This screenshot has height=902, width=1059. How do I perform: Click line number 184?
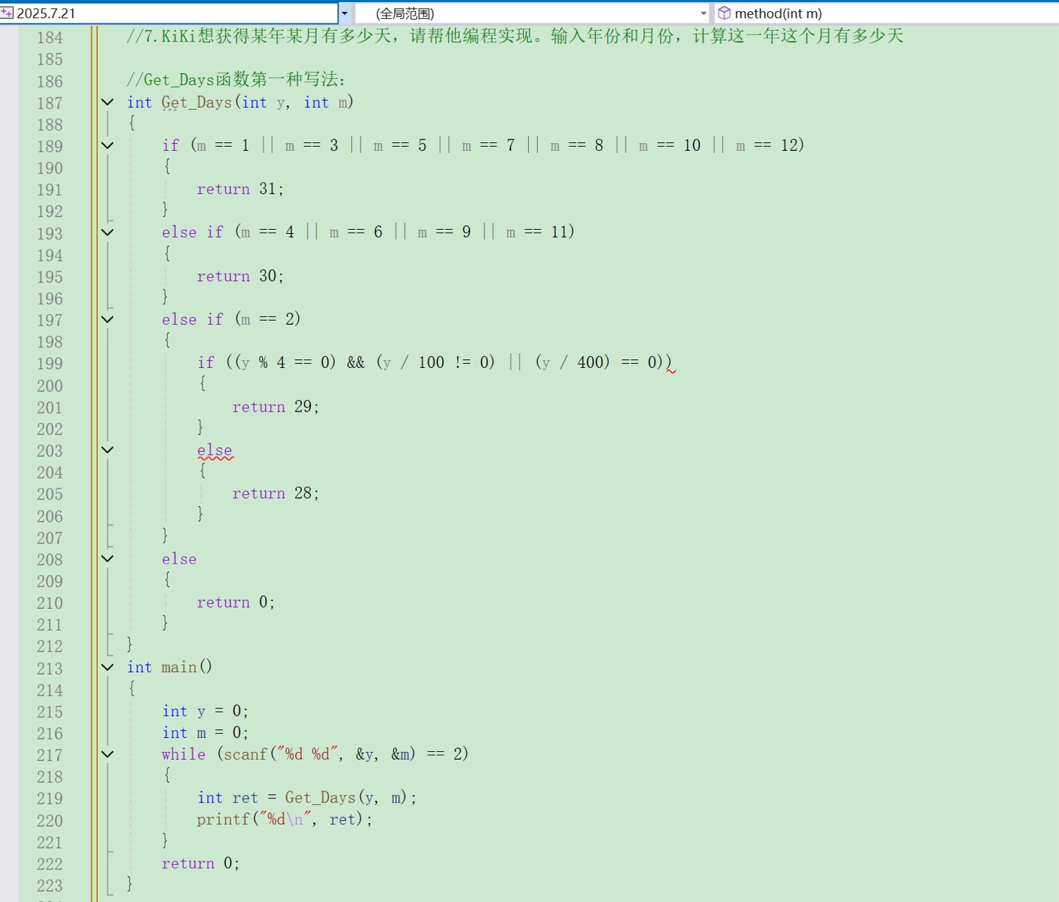(50, 37)
